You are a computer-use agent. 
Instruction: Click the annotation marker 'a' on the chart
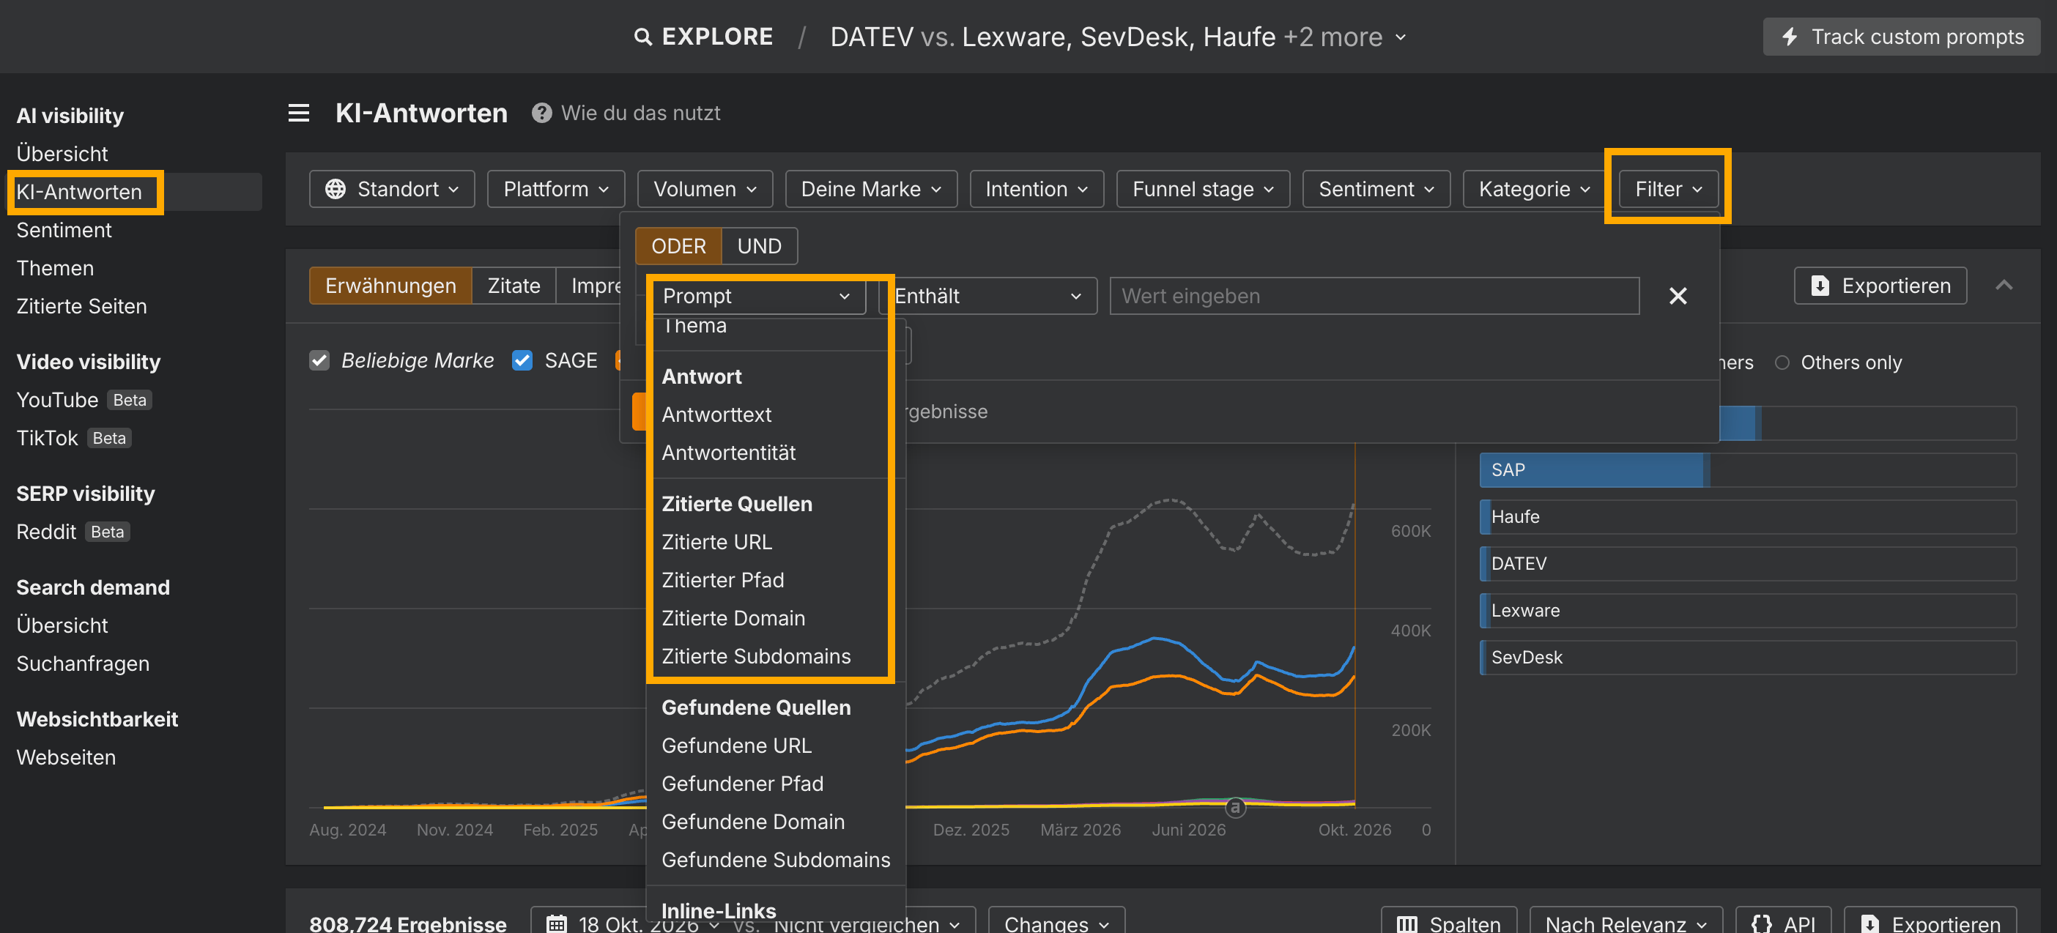pyautogui.click(x=1234, y=808)
